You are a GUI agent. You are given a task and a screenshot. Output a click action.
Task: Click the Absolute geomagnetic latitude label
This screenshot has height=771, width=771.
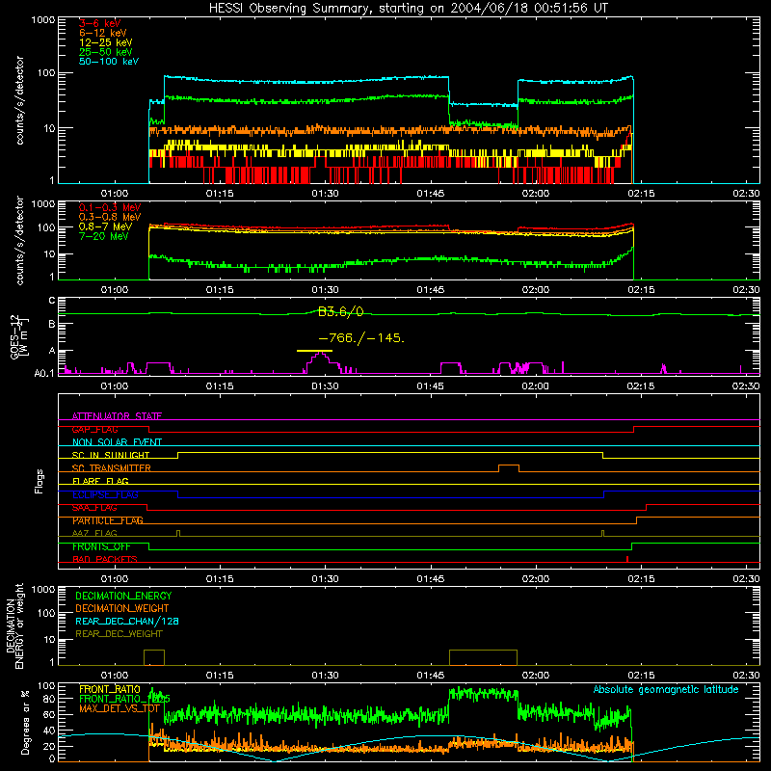pos(666,689)
